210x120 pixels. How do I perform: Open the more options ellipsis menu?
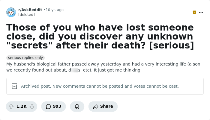point(201,12)
